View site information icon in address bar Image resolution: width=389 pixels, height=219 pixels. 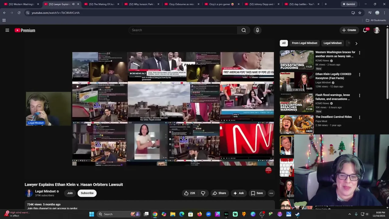coord(28,13)
